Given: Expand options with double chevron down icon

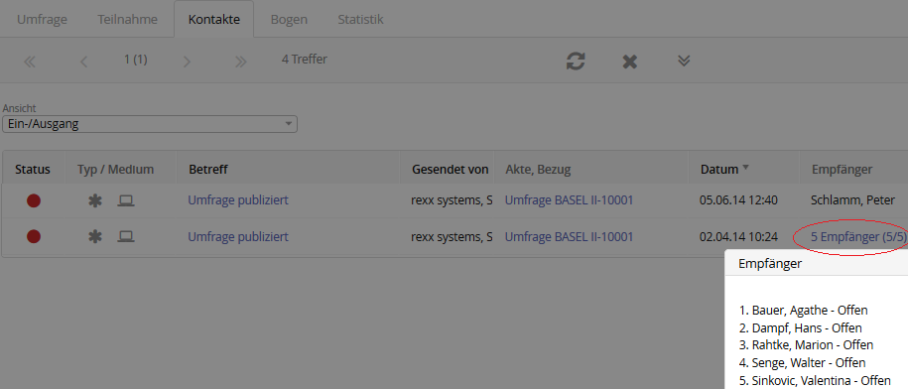Looking at the screenshot, I should 684,61.
